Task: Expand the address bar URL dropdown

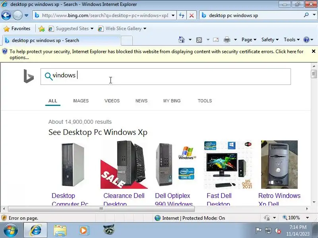Action: click(x=173, y=15)
